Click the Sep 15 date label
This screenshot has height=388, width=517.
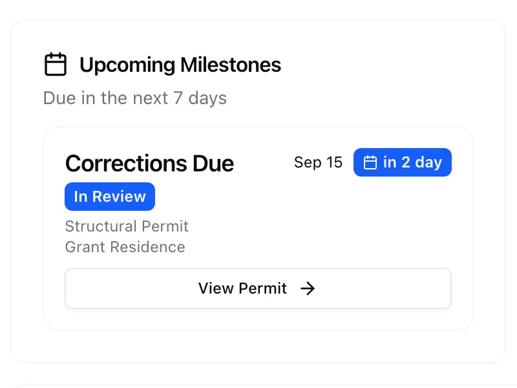tap(318, 162)
